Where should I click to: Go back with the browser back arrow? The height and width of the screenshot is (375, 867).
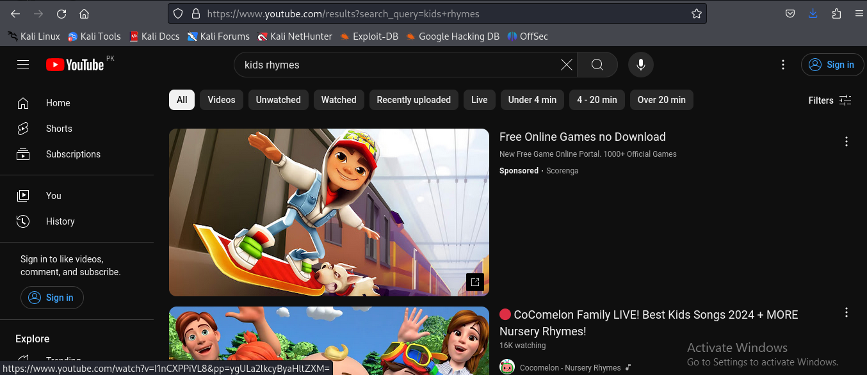pyautogui.click(x=15, y=13)
